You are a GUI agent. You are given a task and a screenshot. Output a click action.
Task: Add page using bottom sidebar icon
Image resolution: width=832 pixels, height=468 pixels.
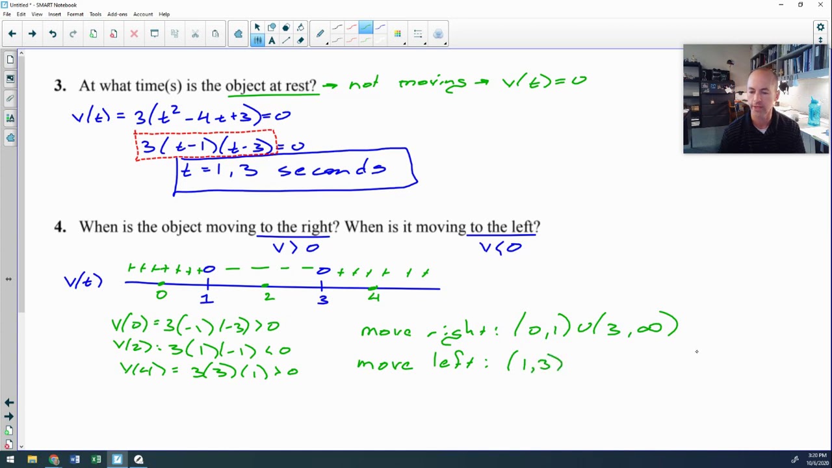click(x=9, y=430)
